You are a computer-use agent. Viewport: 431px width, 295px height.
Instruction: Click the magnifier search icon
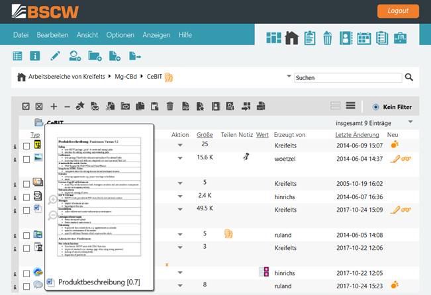point(409,77)
